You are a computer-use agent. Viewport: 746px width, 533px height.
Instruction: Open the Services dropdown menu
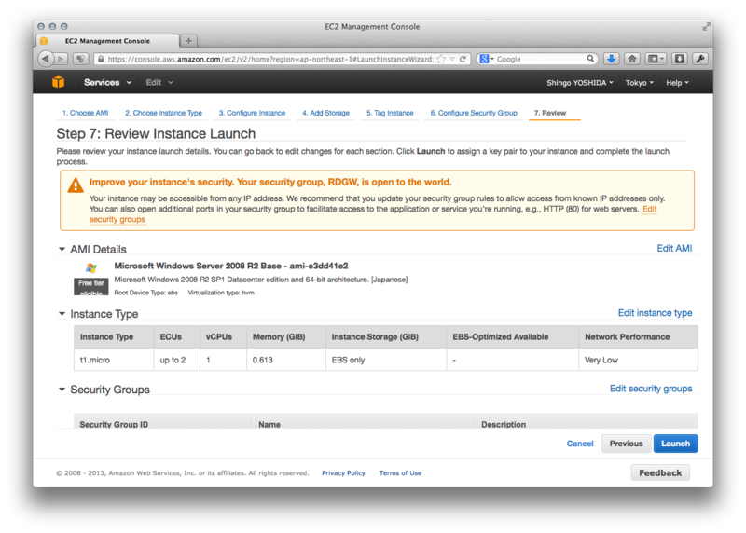coord(107,82)
